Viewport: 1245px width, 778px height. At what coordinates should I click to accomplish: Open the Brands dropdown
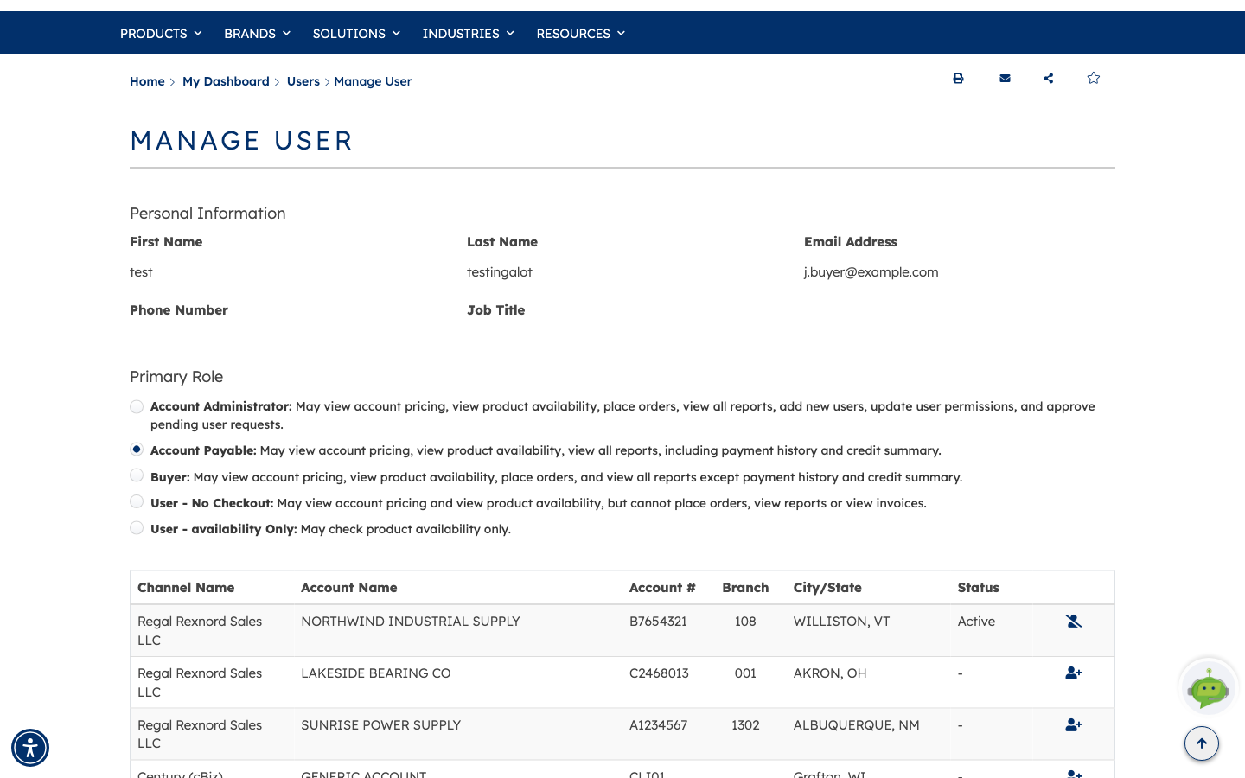point(257,34)
